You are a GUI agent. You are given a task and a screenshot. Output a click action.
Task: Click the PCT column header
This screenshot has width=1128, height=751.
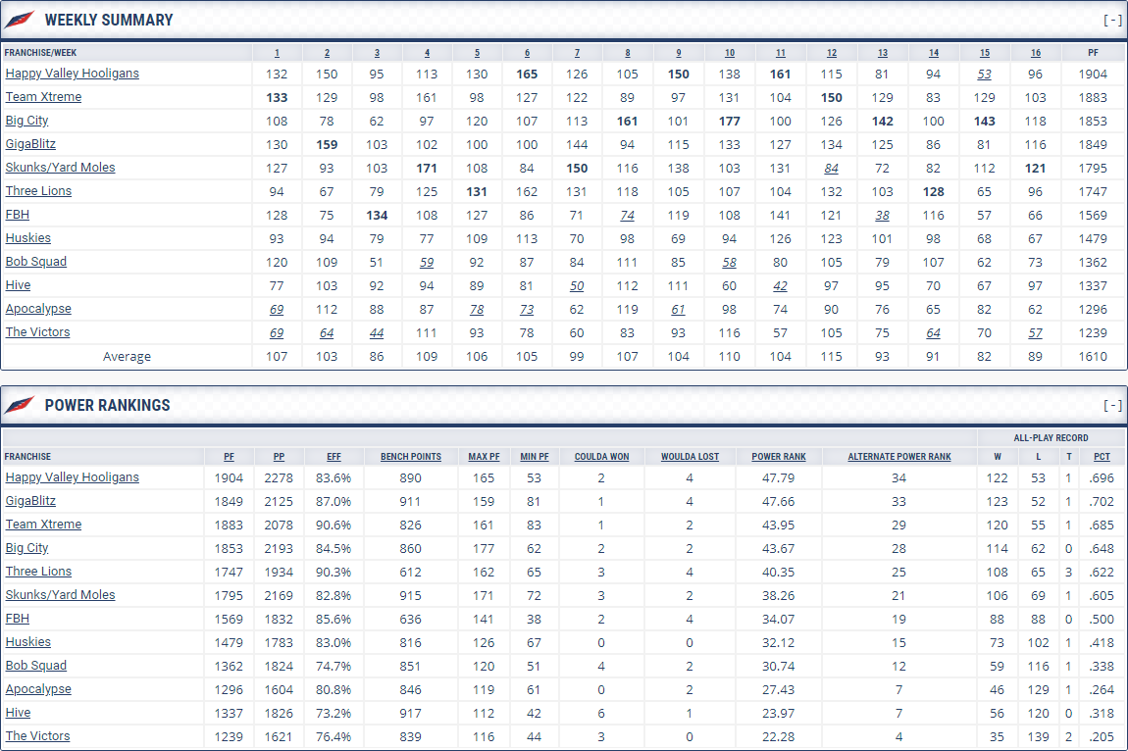coord(1102,457)
